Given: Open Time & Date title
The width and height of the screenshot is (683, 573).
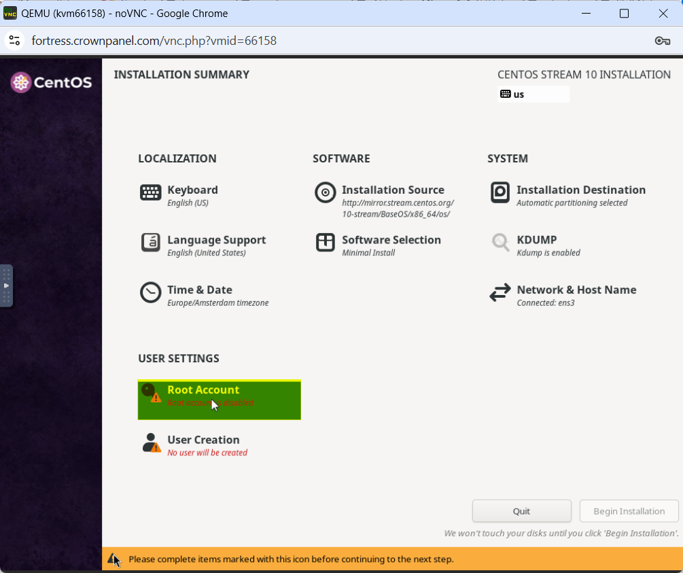Looking at the screenshot, I should tap(200, 290).
